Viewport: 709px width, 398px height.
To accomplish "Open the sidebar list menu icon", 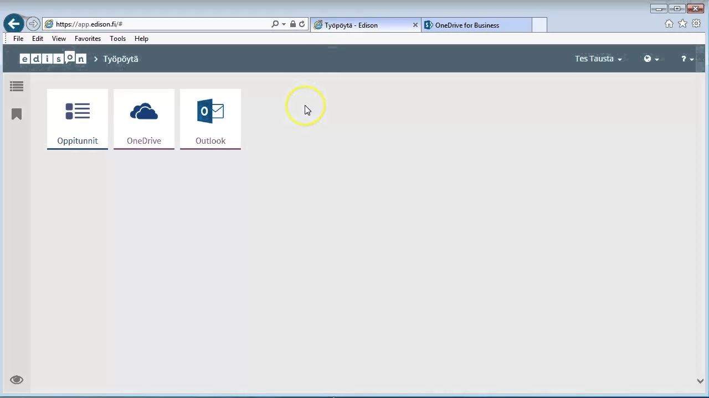I will tap(17, 86).
